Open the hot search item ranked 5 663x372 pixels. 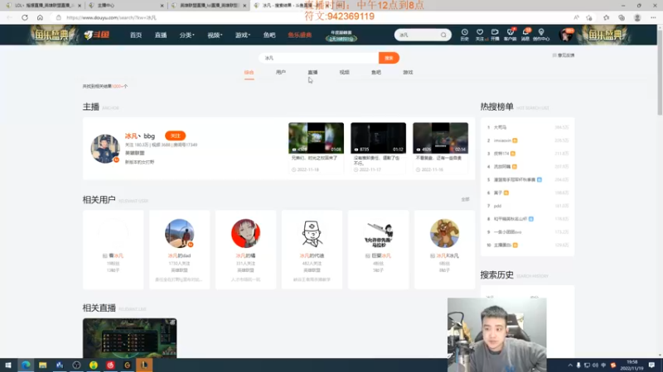[515, 179]
